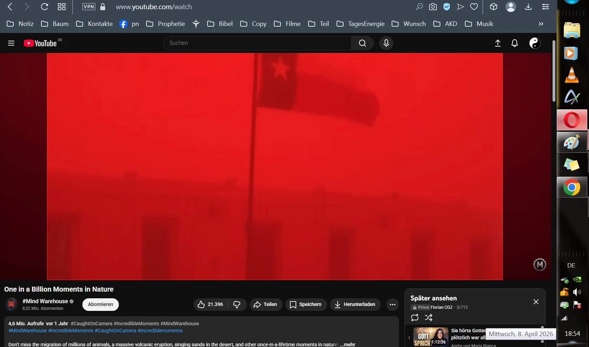
Task: Expand the description with ...mehr
Action: tap(347, 345)
